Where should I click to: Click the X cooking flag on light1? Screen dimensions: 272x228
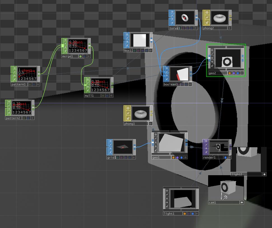point(167,198)
